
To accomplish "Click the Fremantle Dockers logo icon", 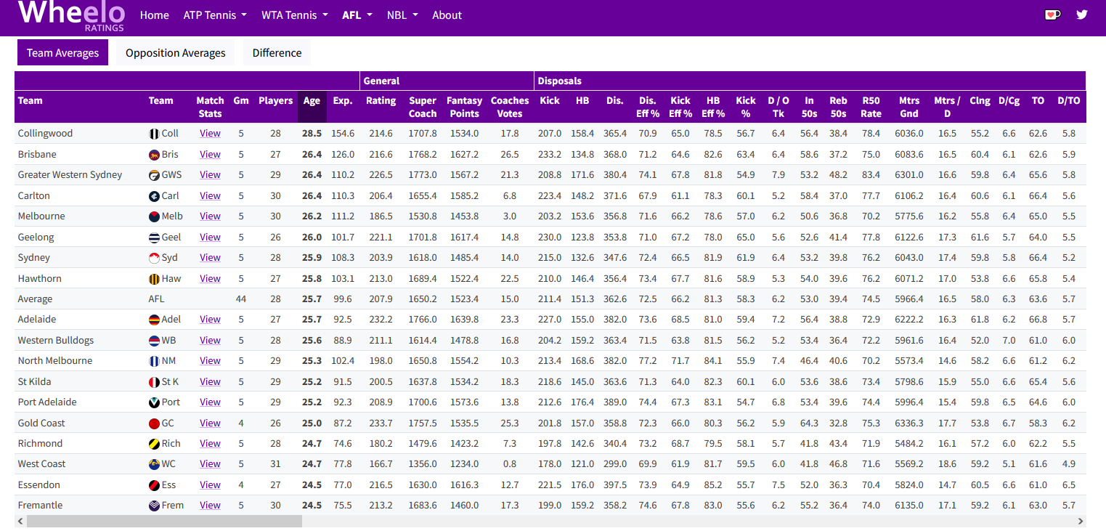I will 154,506.
